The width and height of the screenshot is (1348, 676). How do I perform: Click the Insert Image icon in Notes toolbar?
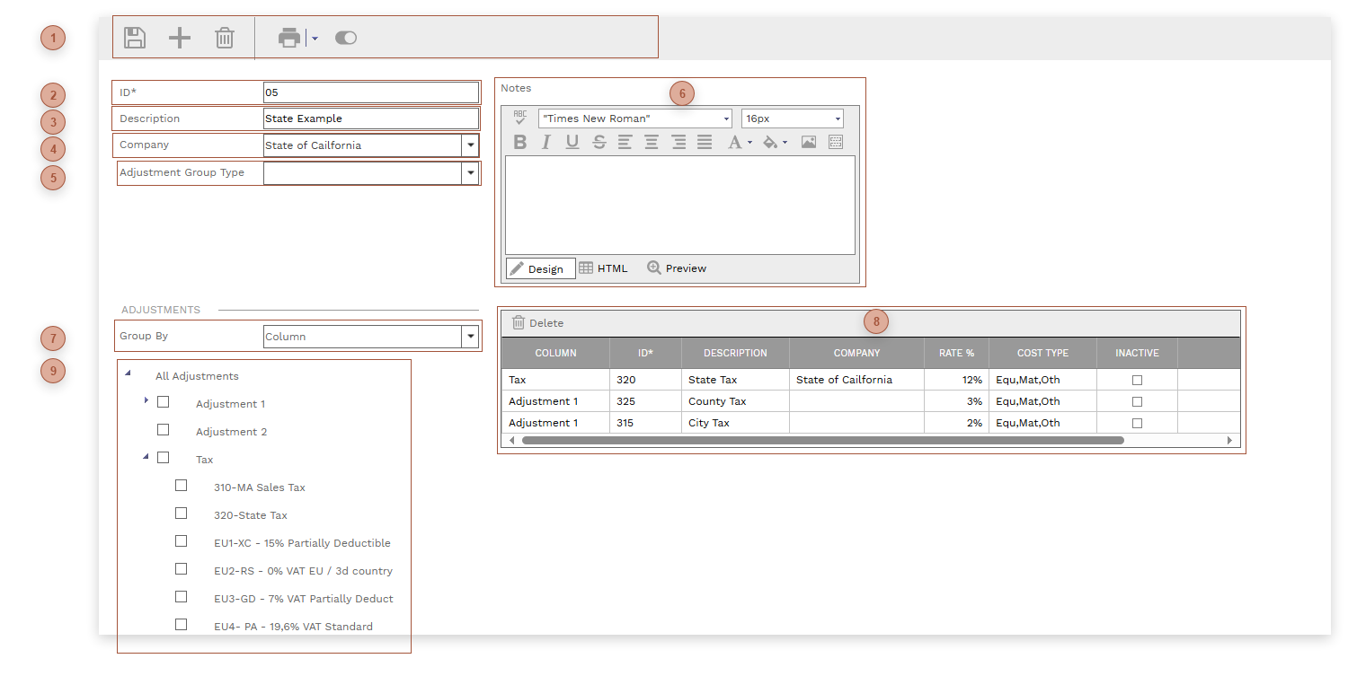[808, 141]
